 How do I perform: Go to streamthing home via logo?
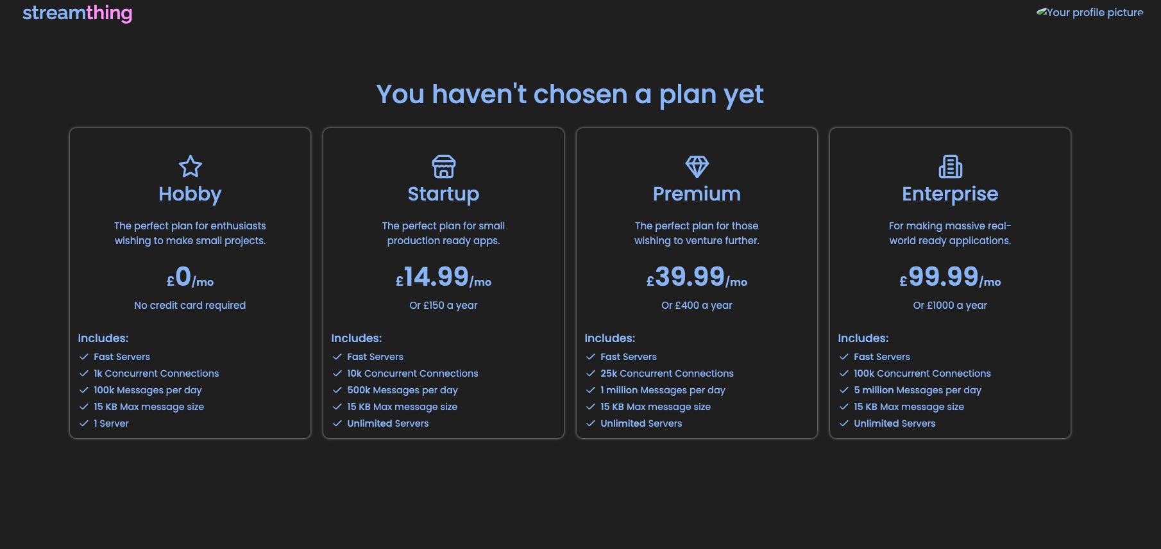point(78,13)
